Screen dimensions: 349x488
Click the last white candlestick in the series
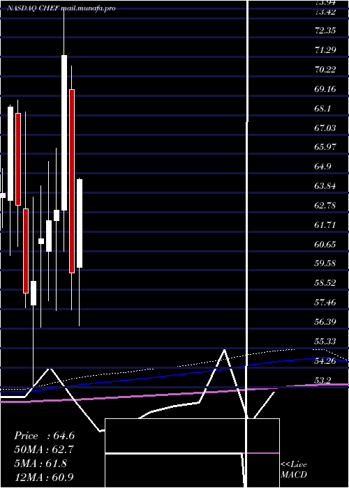pyautogui.click(x=80, y=223)
